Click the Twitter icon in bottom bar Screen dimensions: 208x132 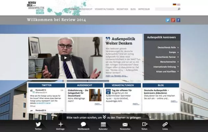pos(38,124)
